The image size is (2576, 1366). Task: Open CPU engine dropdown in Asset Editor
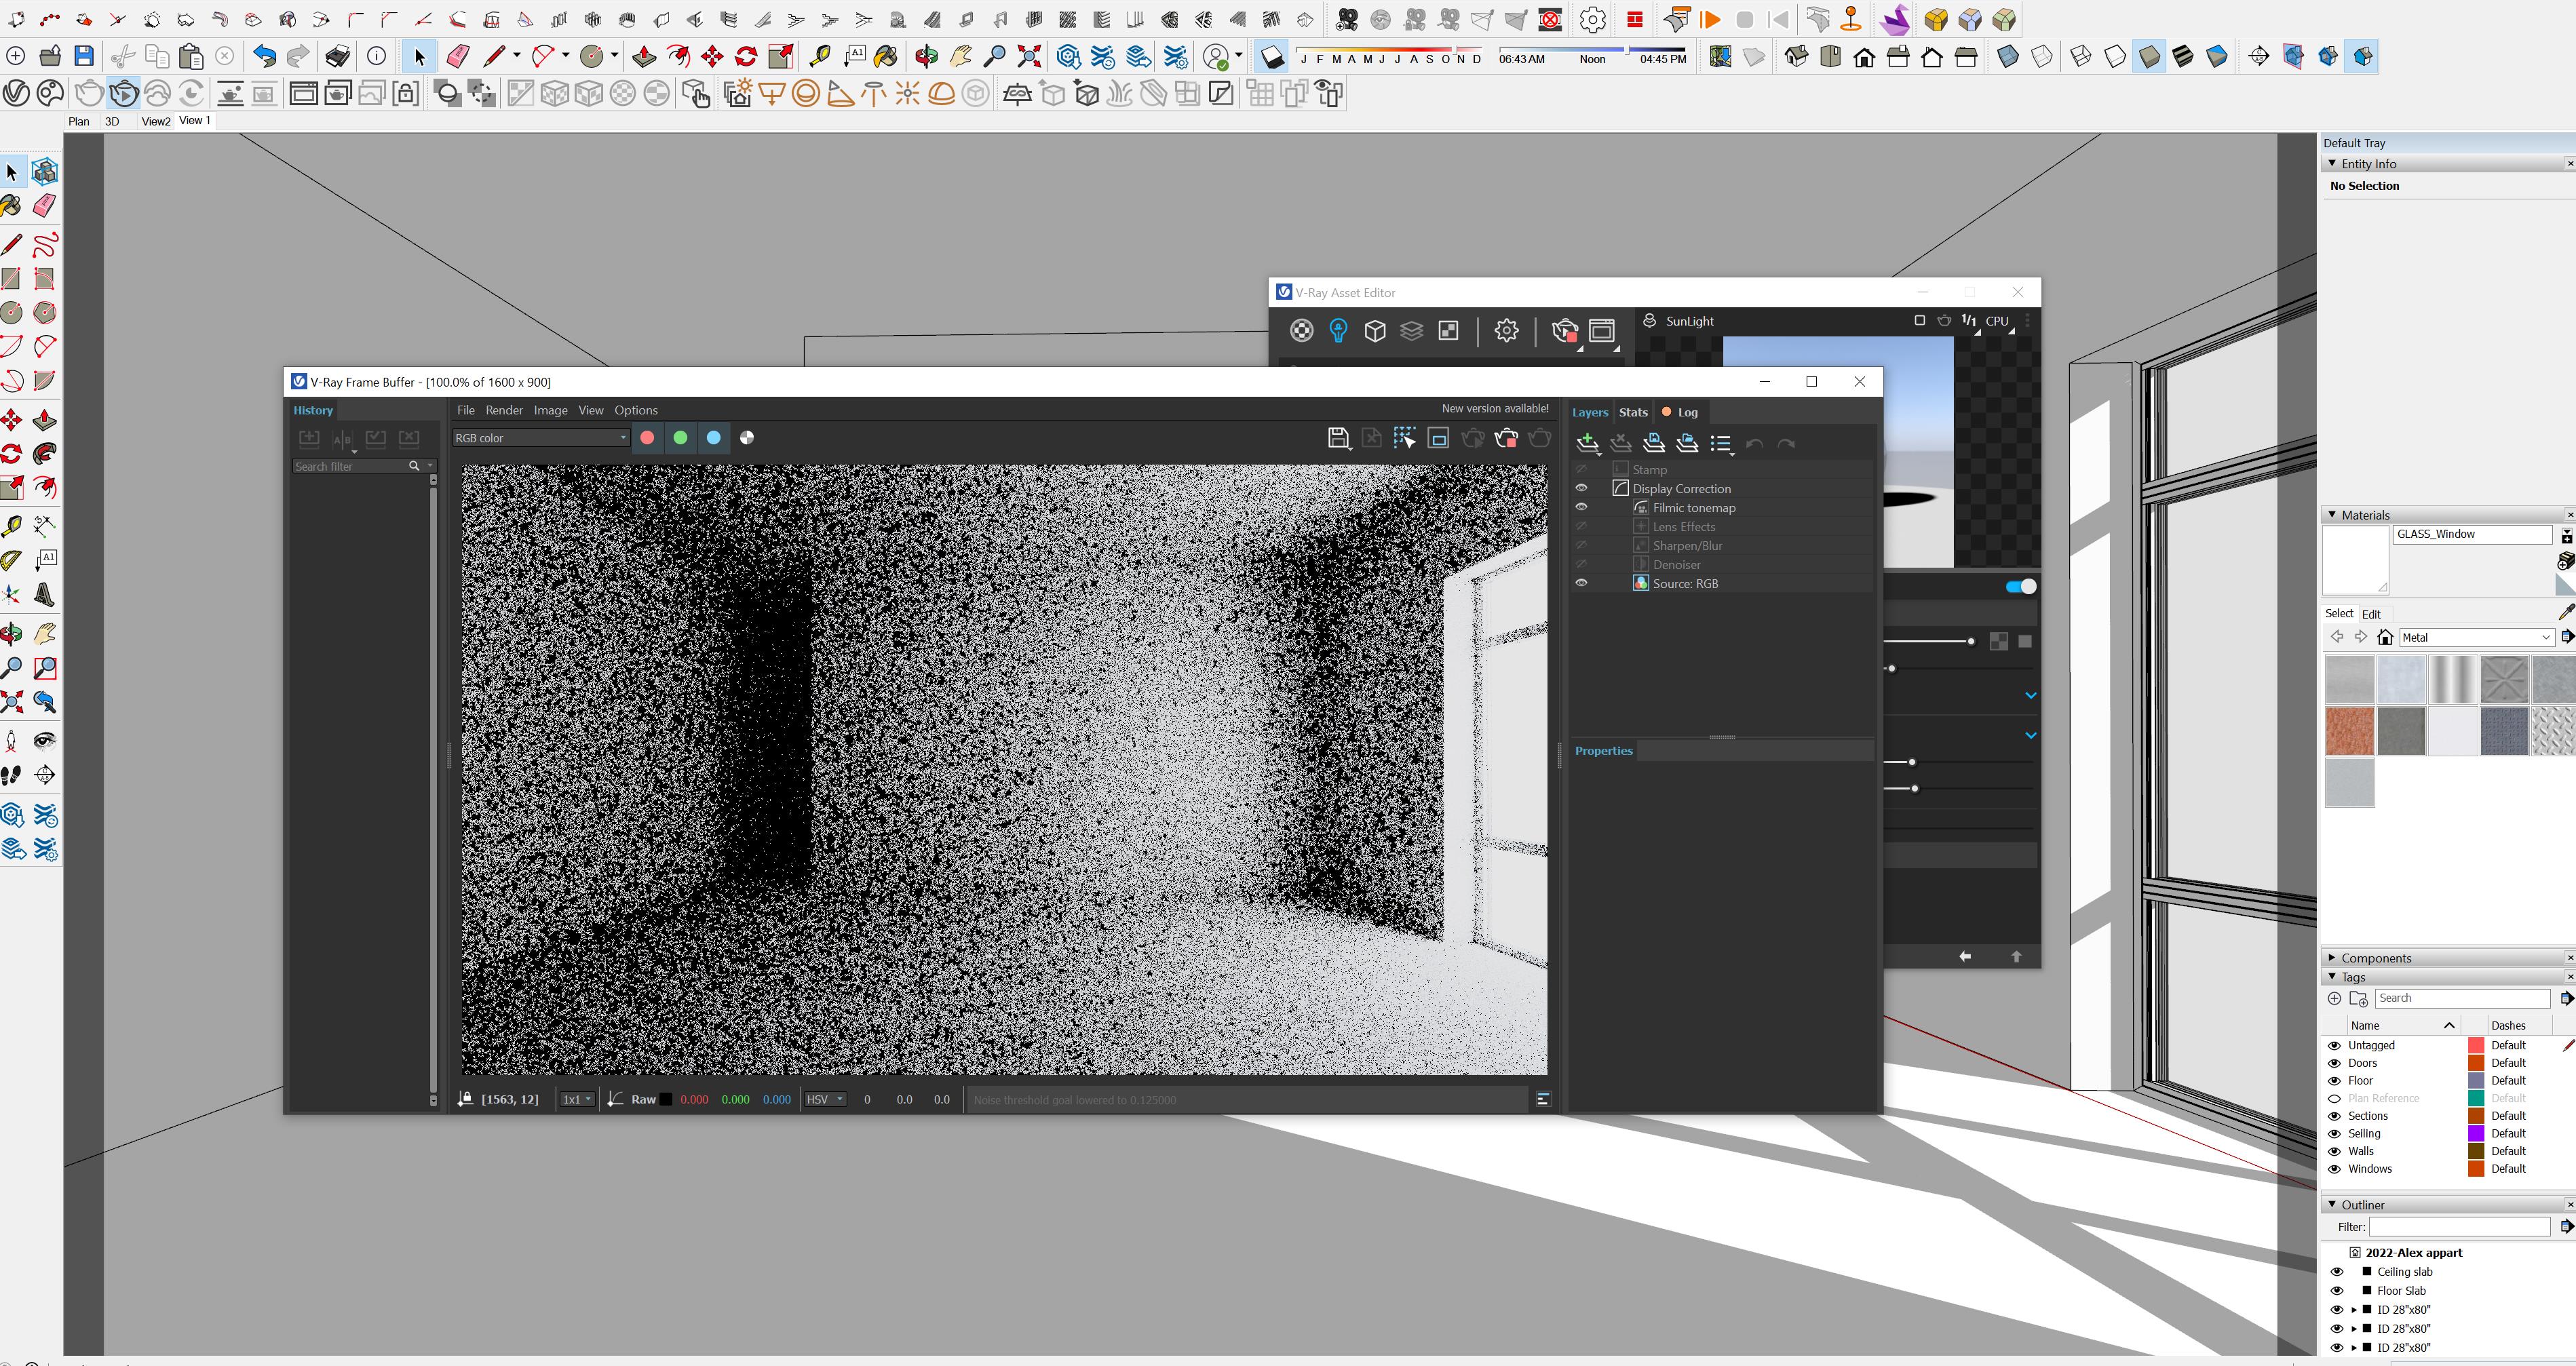[x=1999, y=322]
